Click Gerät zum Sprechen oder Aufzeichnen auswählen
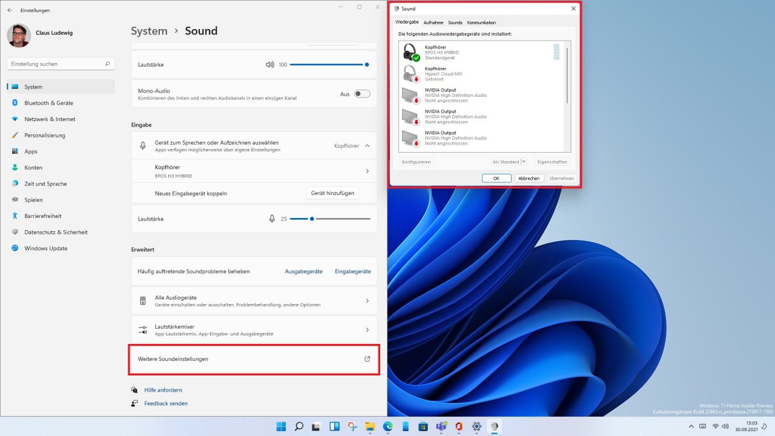775x436 pixels. tap(254, 146)
